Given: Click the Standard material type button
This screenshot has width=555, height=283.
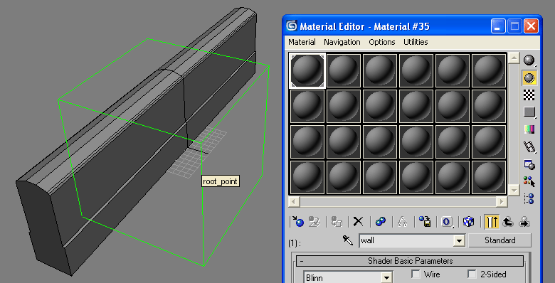Looking at the screenshot, I should tap(499, 240).
